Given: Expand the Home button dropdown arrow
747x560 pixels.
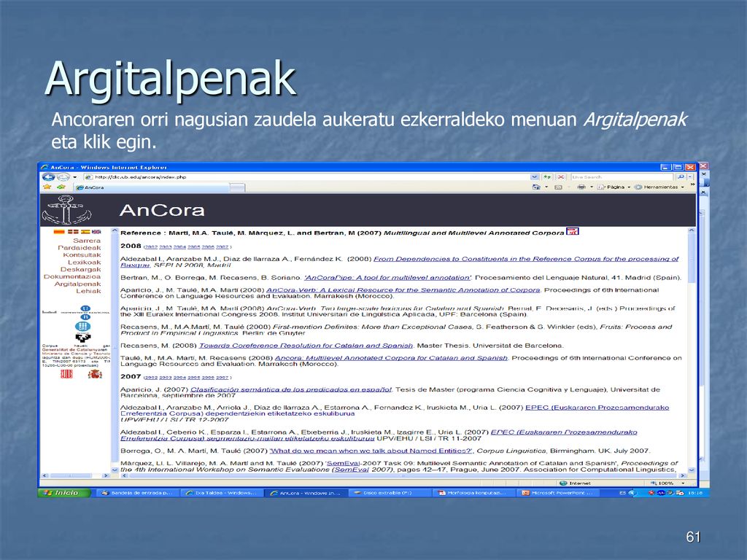Looking at the screenshot, I should pos(546,187).
